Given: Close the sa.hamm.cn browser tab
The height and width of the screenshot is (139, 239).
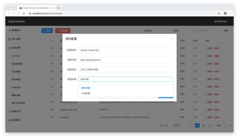Looking at the screenshot, I should coord(53,8).
